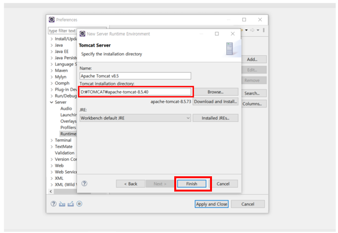This screenshot has height=233, width=338.
Task: Select Java Persistence tree item
Action: (66, 58)
